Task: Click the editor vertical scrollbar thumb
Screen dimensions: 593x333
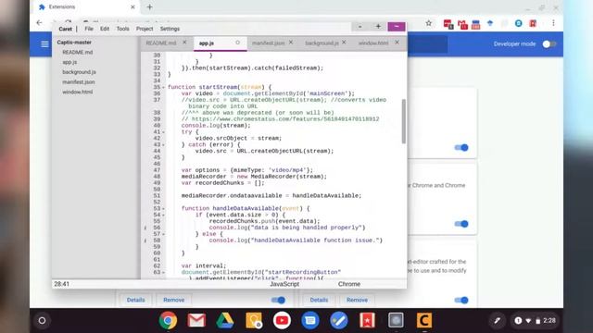Action: click(x=404, y=121)
